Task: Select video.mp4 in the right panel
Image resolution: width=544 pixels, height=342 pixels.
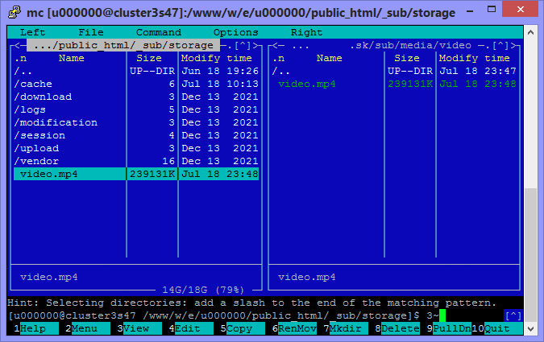Action: coord(306,84)
